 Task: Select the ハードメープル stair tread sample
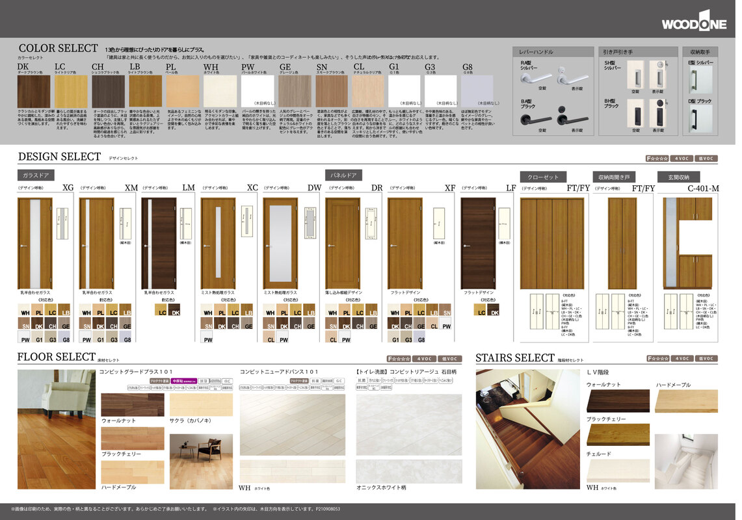pos(685,401)
